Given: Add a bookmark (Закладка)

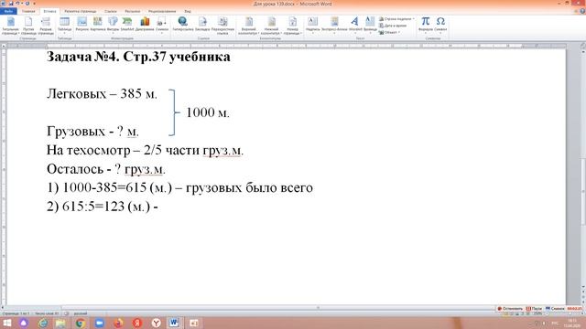Looking at the screenshot, I should pos(202,24).
